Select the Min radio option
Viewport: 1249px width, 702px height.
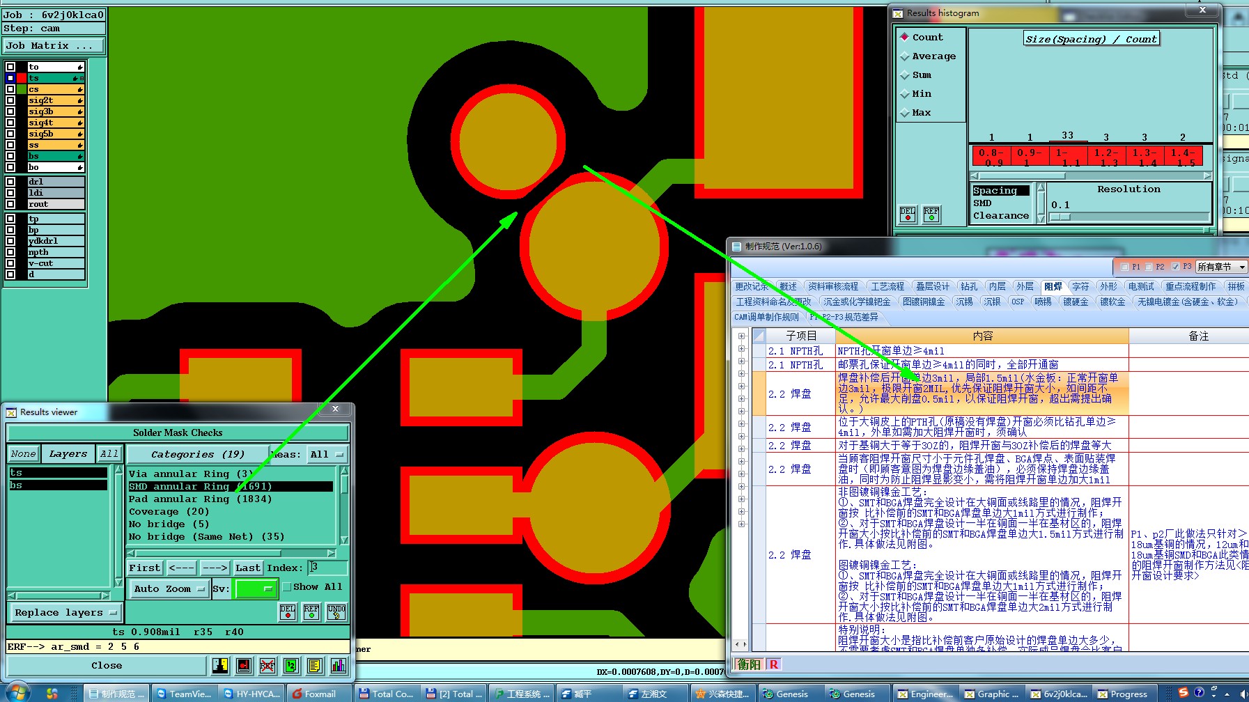click(905, 94)
